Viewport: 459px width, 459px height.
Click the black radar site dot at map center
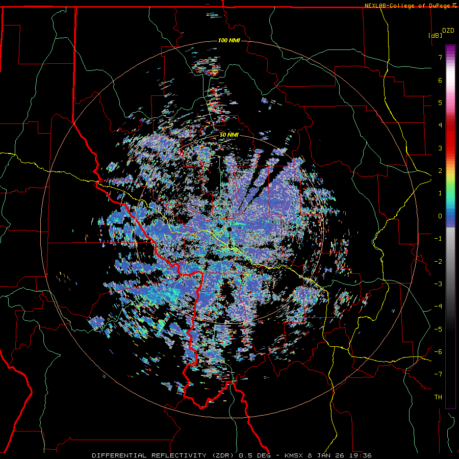coord(229,229)
